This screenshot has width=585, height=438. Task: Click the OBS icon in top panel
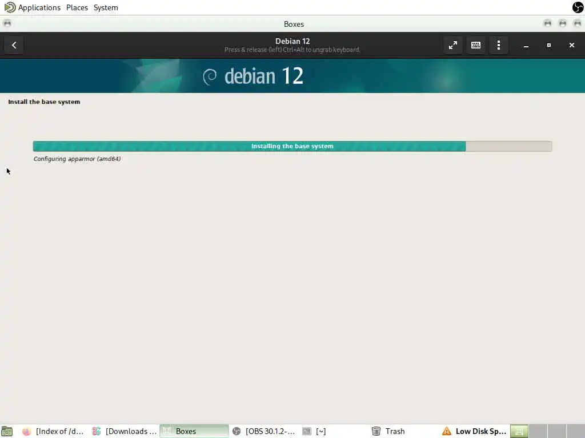pos(578,7)
